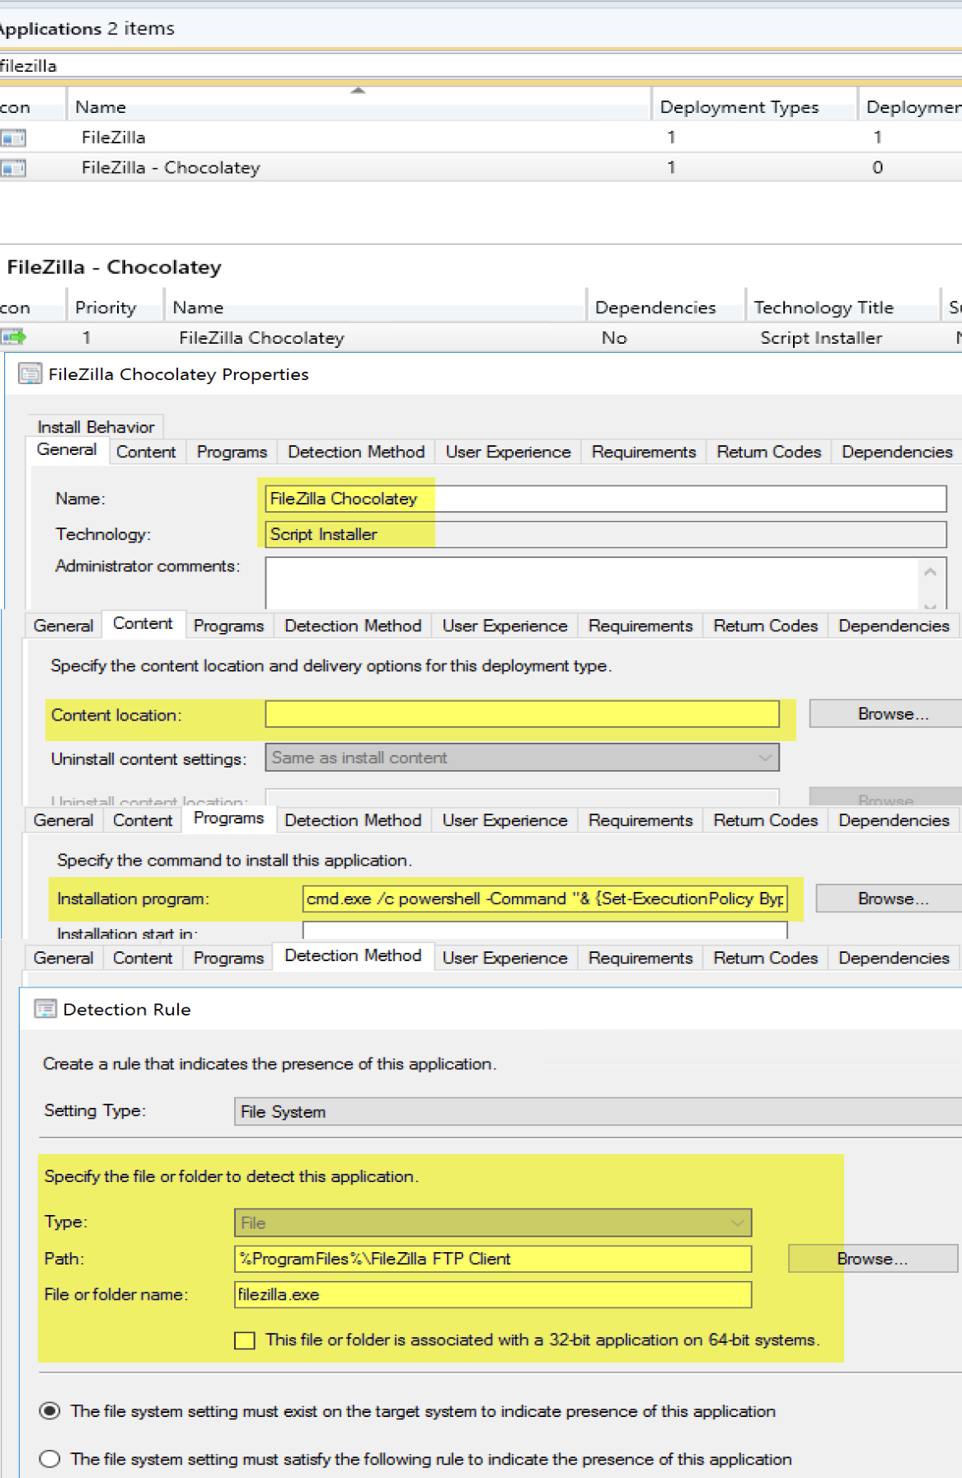Click the Technology Title column header
Image resolution: width=962 pixels, height=1478 pixels.
coord(824,307)
